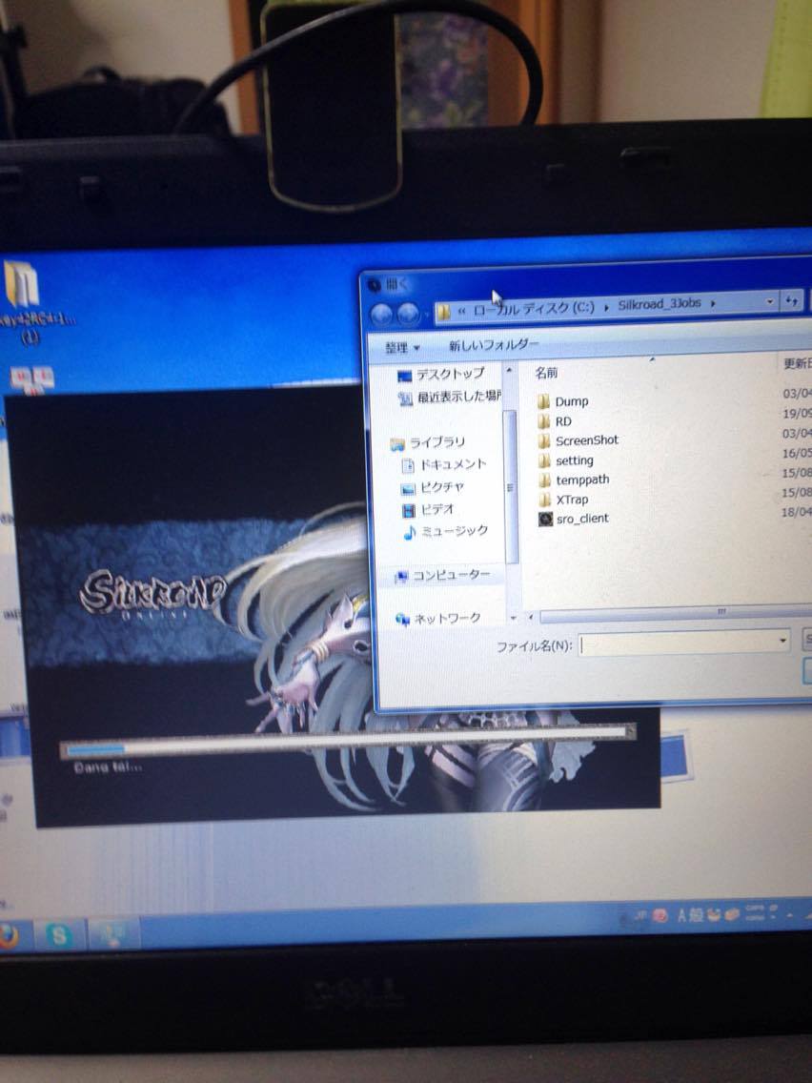Viewport: 812px width, 1083px height.
Task: Open the ファイル名 combo box dropdown arrow
Action: point(782,641)
